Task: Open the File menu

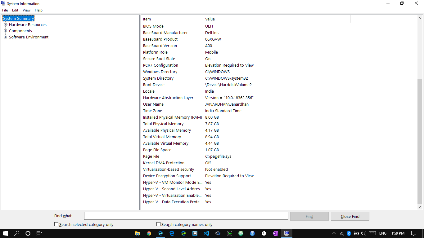Action: click(x=5, y=10)
